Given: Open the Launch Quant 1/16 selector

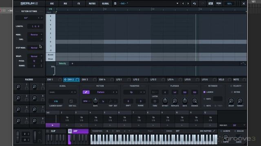Looking at the screenshot, I should 56,101.
